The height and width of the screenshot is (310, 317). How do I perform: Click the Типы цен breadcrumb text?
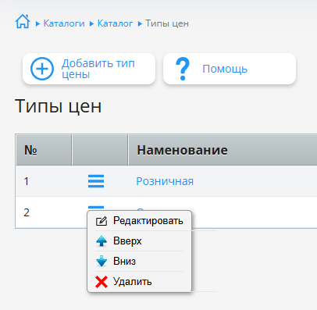(x=167, y=23)
